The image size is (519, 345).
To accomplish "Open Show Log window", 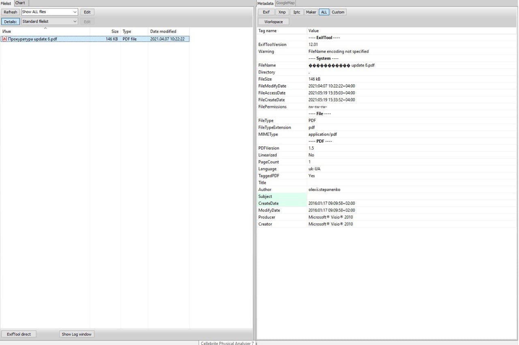I will [77, 334].
